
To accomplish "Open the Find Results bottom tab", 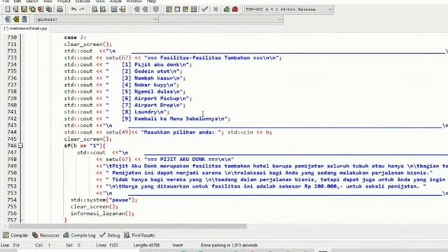I will click(139, 235).
